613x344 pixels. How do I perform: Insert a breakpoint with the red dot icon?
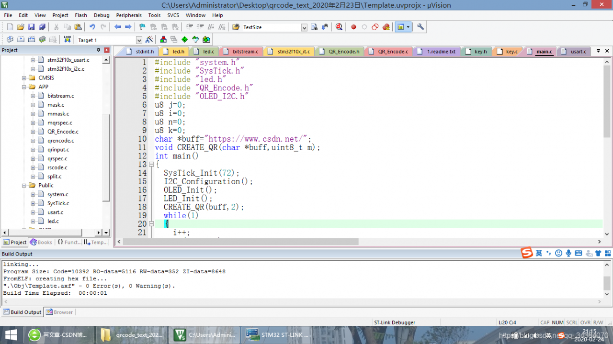click(353, 27)
